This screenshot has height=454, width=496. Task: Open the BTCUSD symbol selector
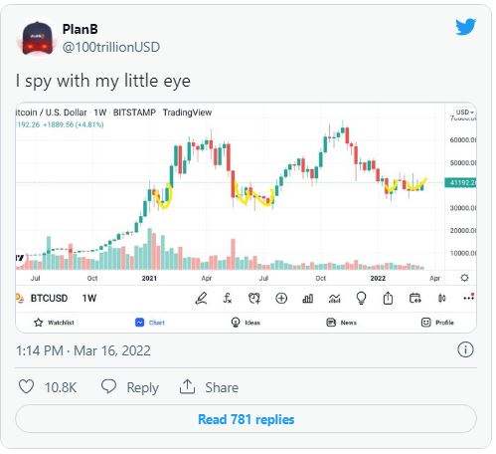tap(49, 299)
